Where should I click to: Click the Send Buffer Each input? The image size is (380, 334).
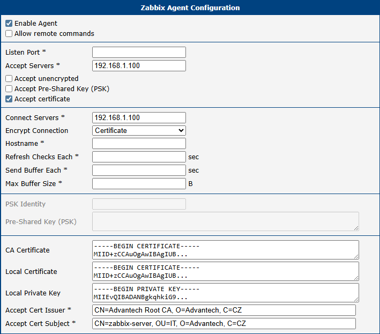(139, 170)
